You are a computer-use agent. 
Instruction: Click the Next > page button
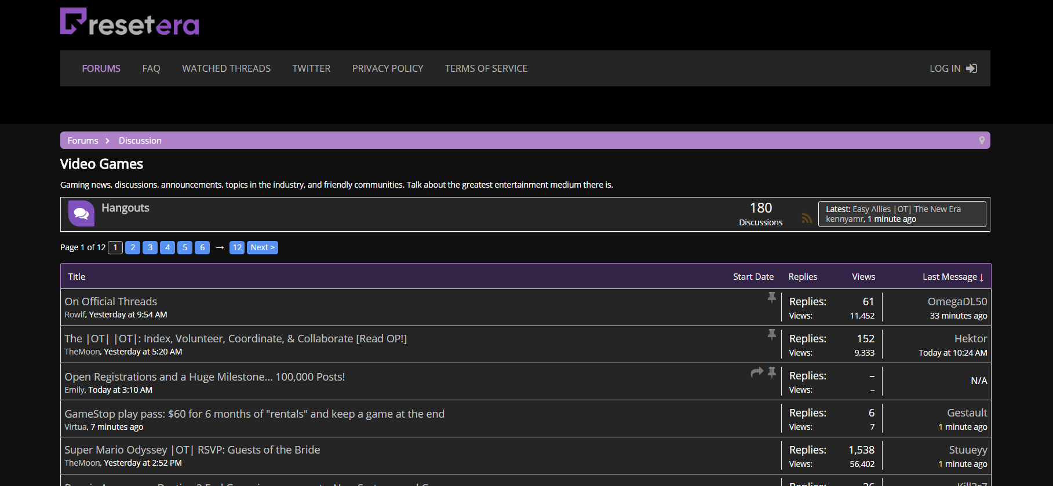pyautogui.click(x=263, y=247)
